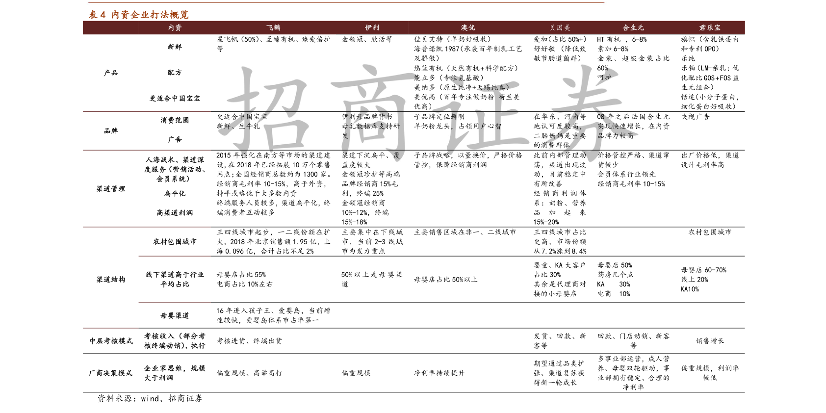Select the 澳优 column header

tap(468, 27)
